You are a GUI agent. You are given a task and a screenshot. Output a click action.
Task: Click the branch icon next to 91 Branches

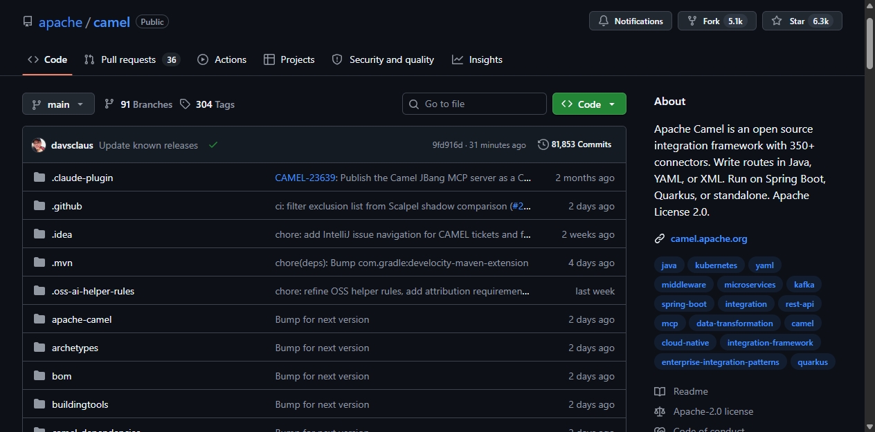click(109, 104)
